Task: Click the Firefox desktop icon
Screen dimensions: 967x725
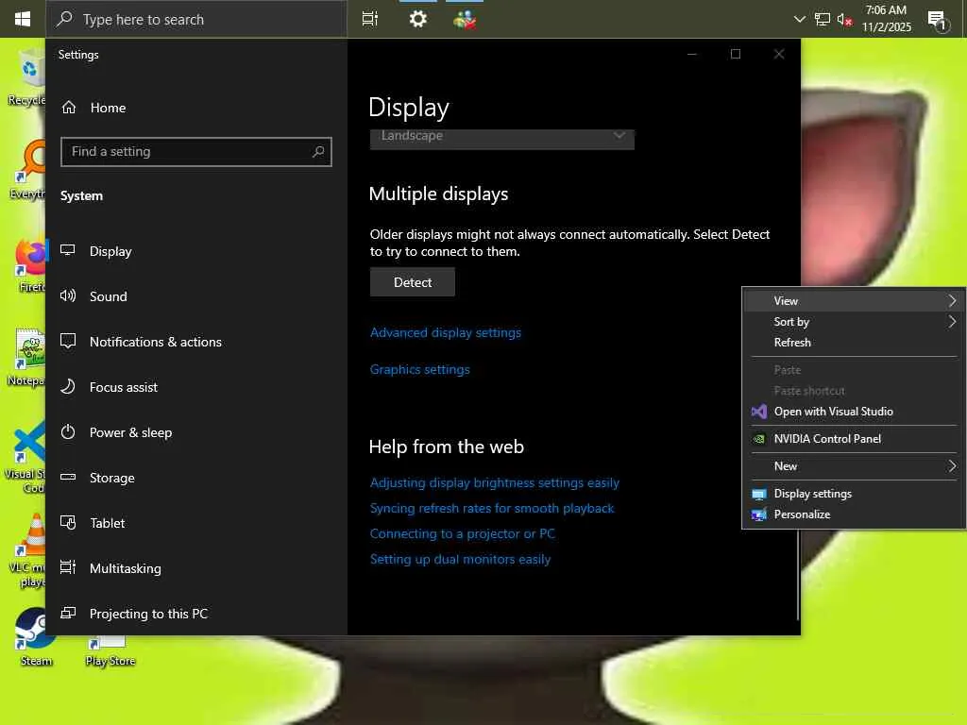Action: 29,265
